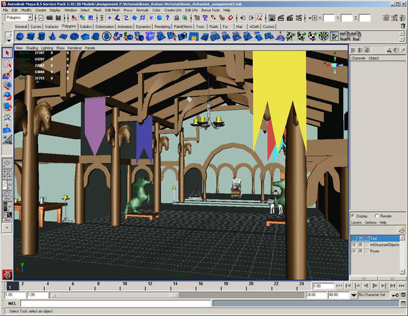Select the Paint Selection tool in toolbox
Viewport: 408px width, 316px height.
7,75
